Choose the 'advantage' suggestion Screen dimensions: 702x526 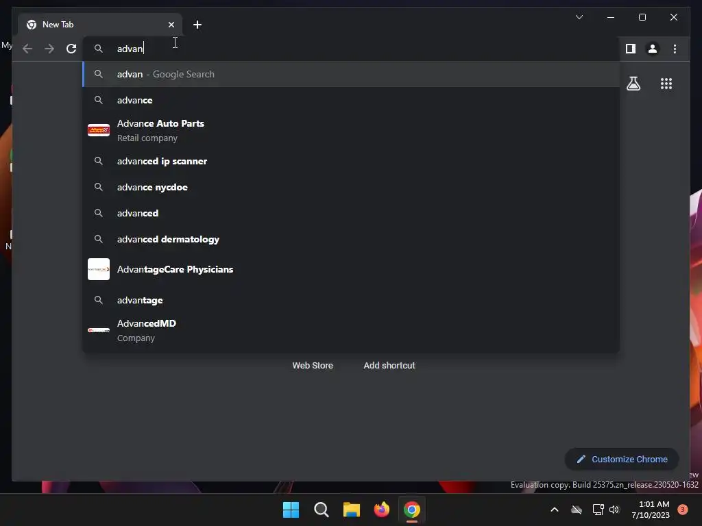352,300
